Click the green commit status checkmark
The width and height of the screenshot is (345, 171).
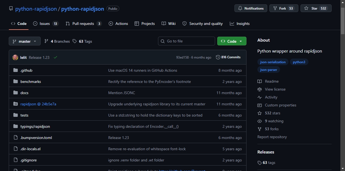tap(55, 57)
